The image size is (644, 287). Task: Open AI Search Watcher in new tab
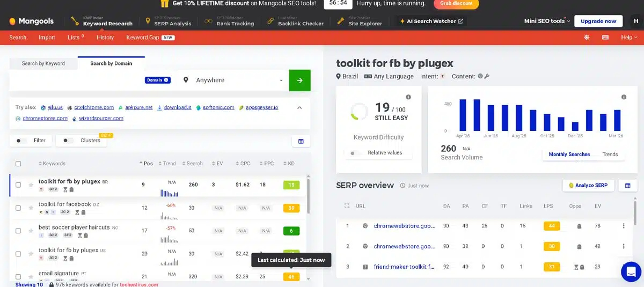[x=431, y=21]
